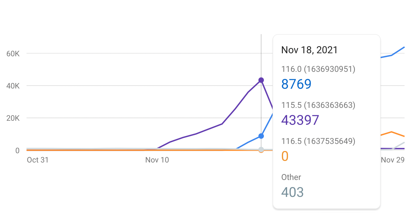
Task: Click the 20K y-axis label
Action: tap(13, 118)
